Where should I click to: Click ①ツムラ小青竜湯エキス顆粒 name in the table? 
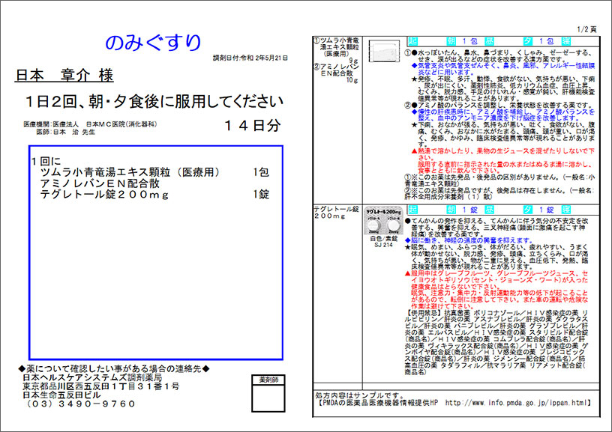[x=337, y=46]
